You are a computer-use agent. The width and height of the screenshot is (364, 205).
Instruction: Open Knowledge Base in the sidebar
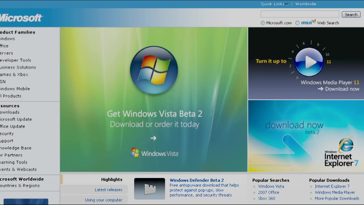click(x=16, y=148)
